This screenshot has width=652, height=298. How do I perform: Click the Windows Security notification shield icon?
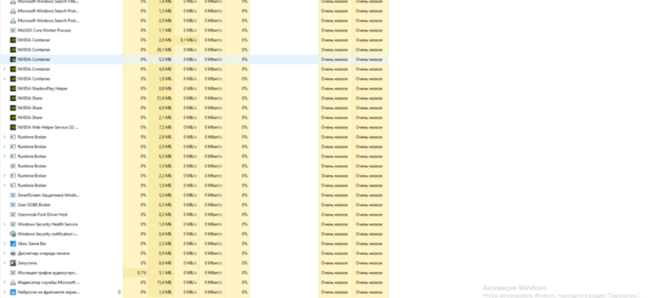pos(13,234)
